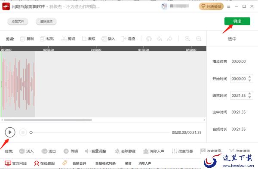This screenshot has width=258, height=169.
Task: Click the red app logo icon
Action: point(6,6)
